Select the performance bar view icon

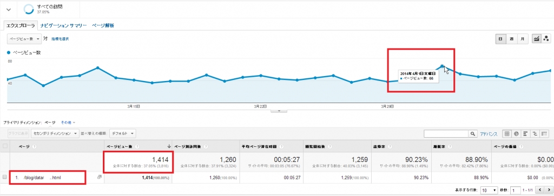525,134
